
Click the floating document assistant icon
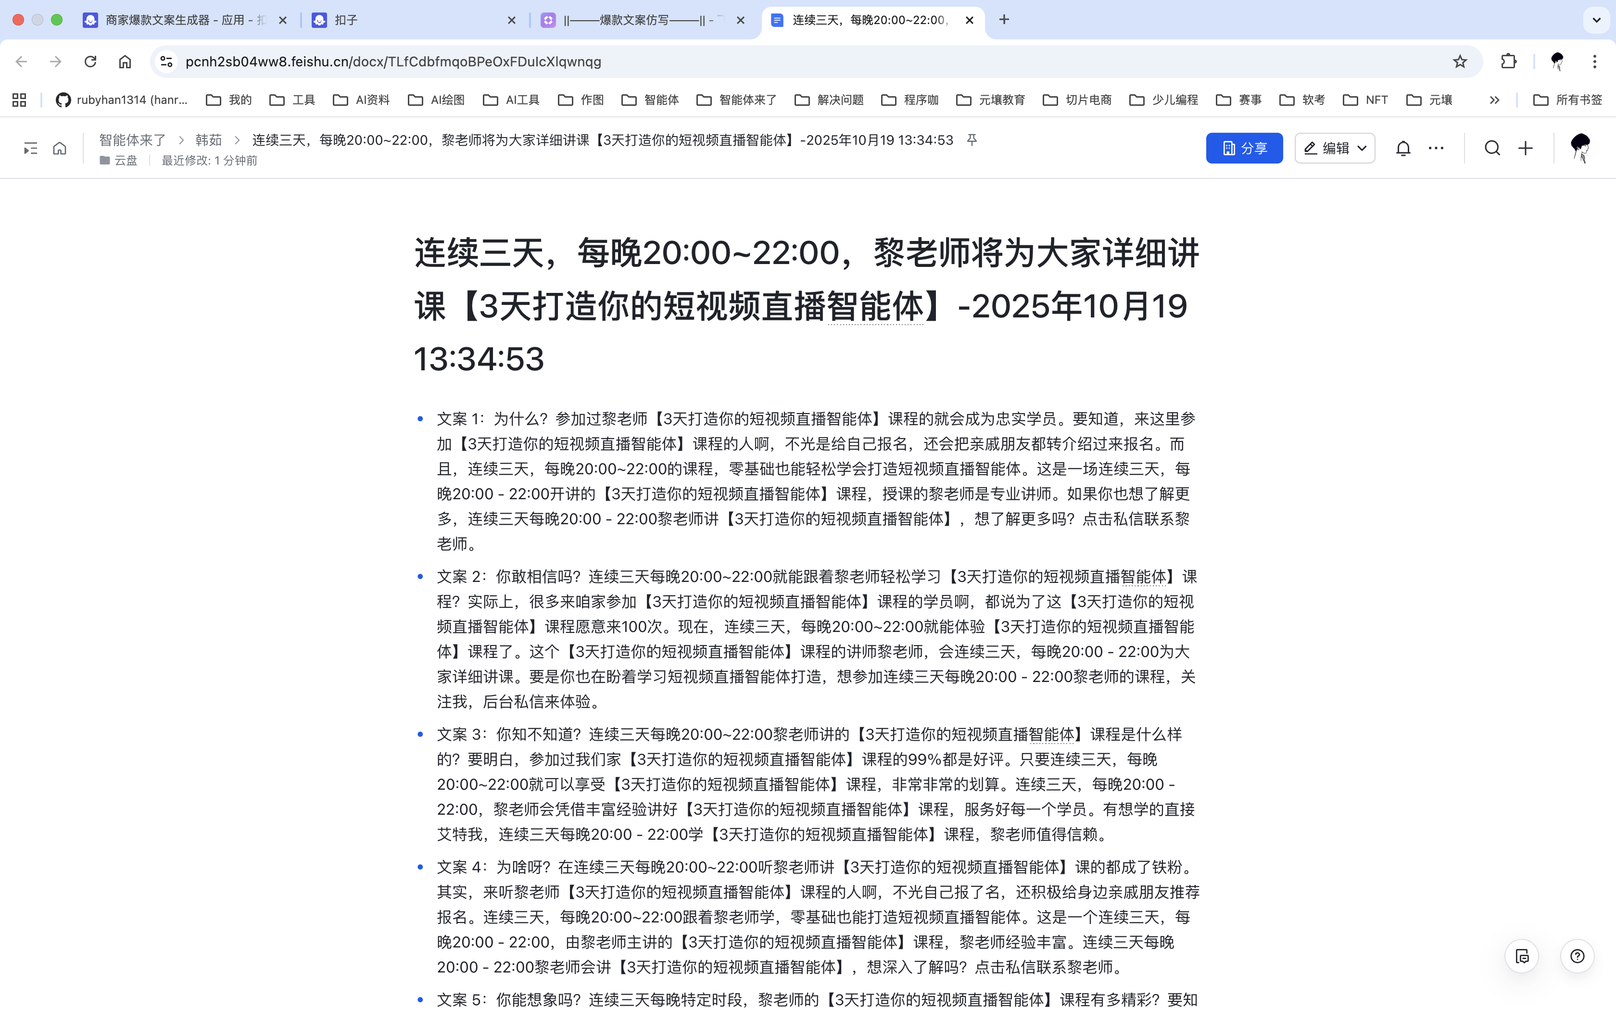[x=1522, y=956]
